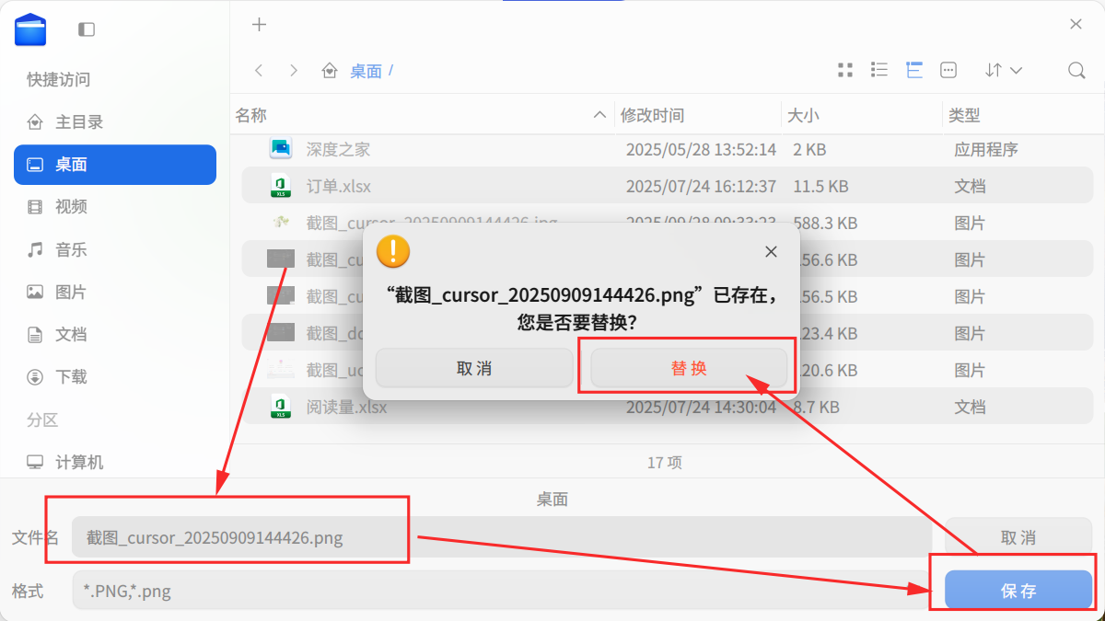1105x621 pixels.
Task: Click the 订单.xlsx spreadsheet icon
Action: click(x=281, y=186)
